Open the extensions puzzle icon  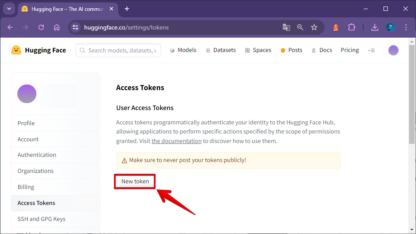[351, 27]
